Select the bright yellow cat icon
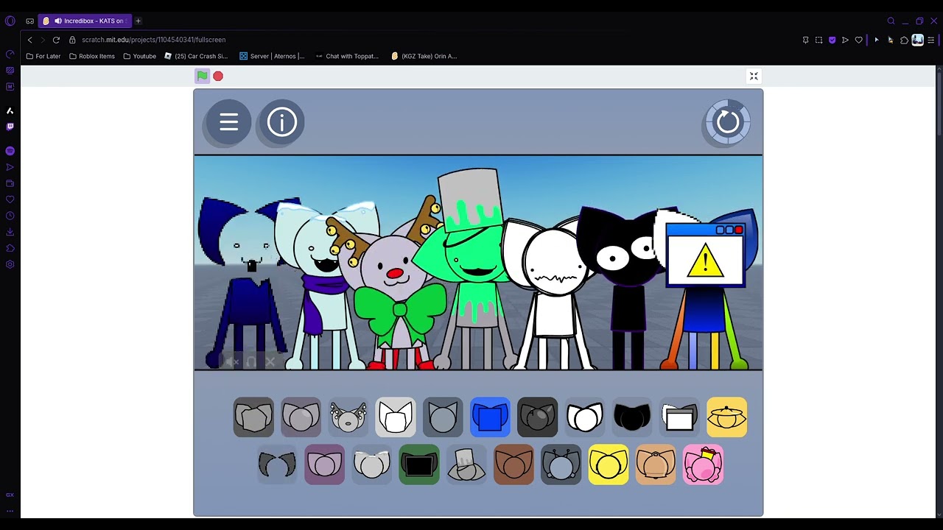 pos(609,464)
